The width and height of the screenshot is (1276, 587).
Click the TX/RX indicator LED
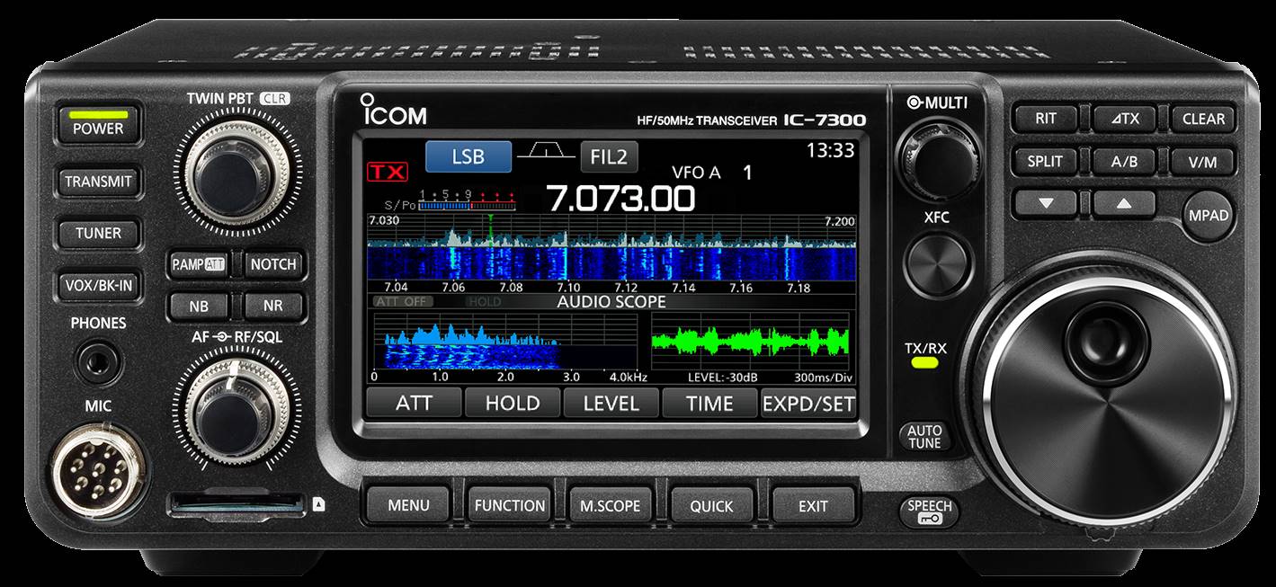[x=924, y=364]
